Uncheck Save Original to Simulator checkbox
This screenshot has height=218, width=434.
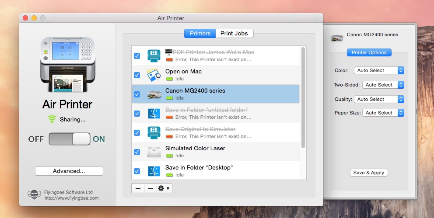pos(137,133)
